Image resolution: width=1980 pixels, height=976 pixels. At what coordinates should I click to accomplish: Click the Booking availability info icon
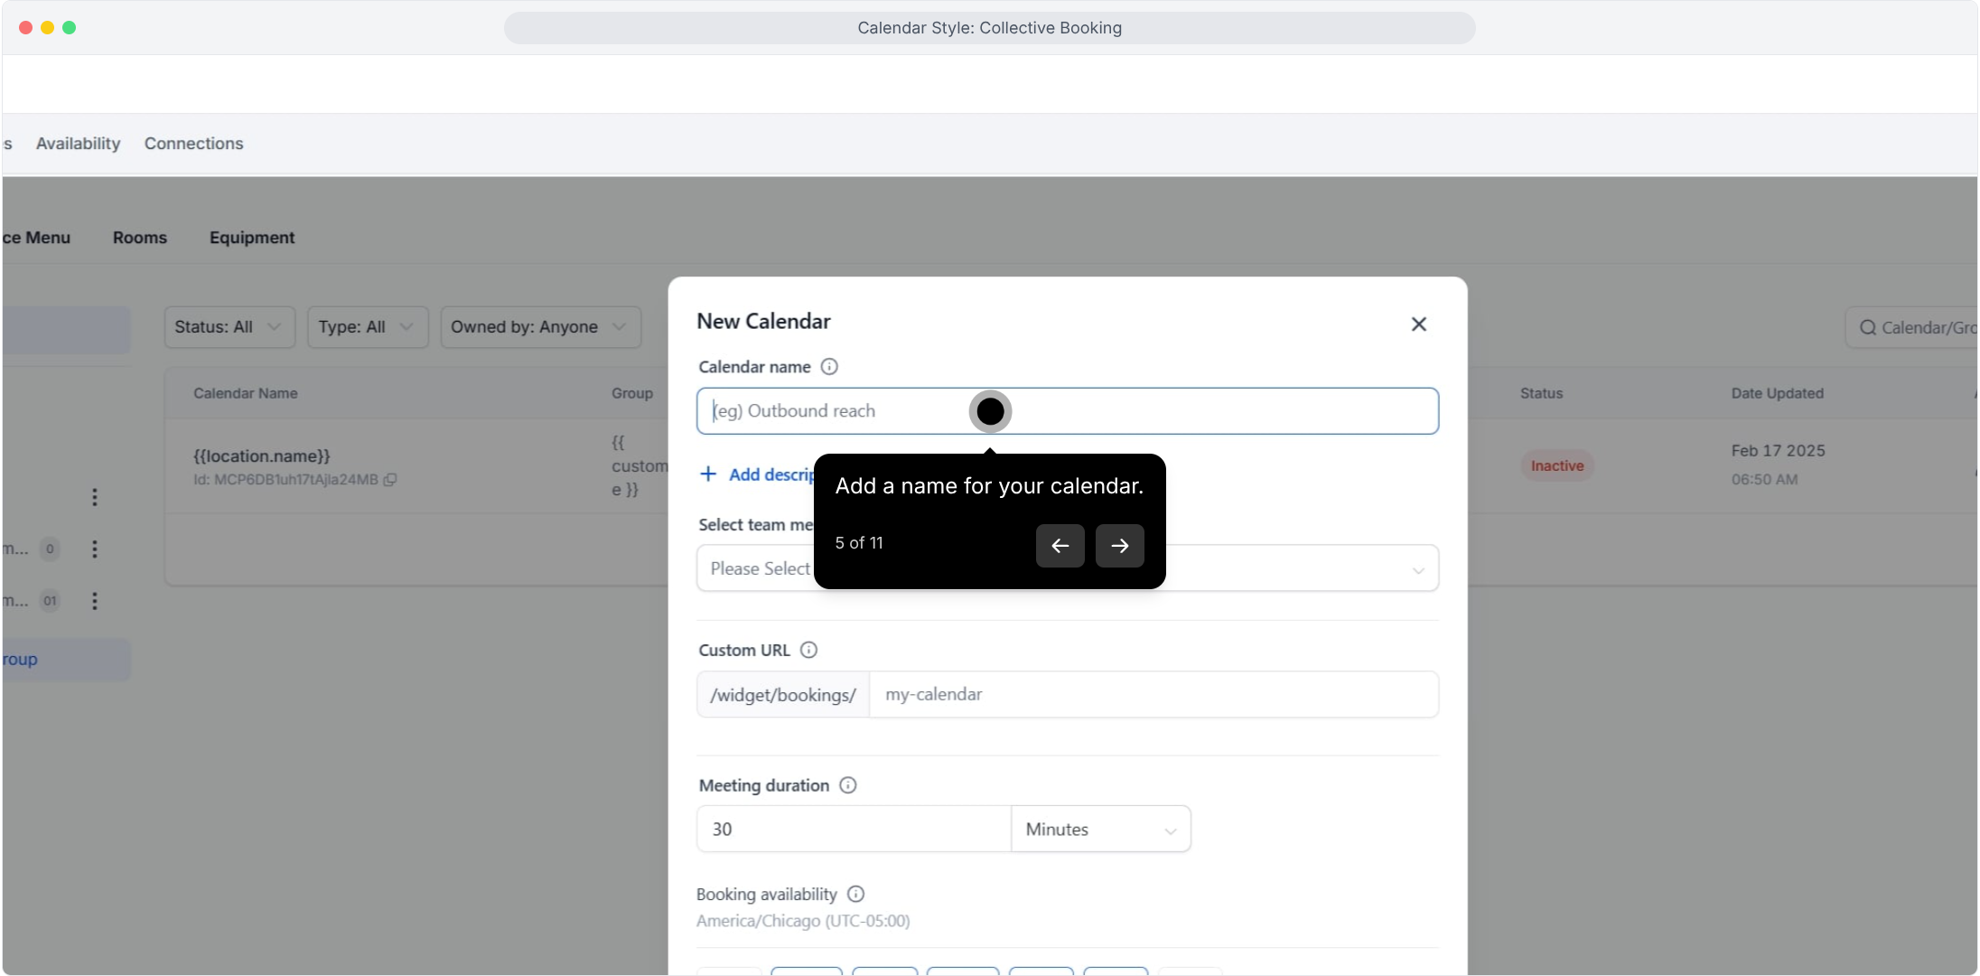(855, 894)
